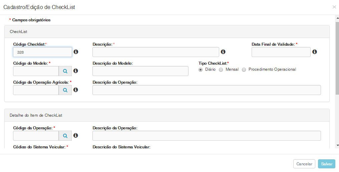Click into the Descrição text field
This screenshot has width=339, height=172.
[155, 52]
